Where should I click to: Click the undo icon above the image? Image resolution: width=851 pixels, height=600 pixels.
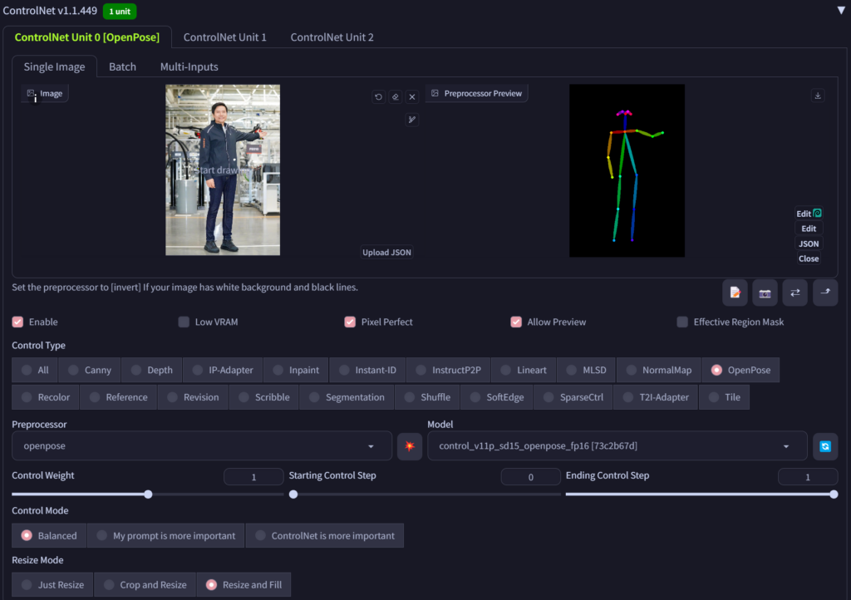379,96
